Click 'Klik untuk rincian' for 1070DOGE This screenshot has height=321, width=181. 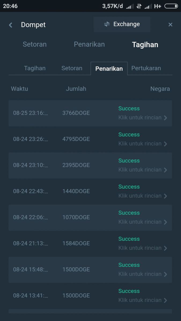click(x=140, y=222)
